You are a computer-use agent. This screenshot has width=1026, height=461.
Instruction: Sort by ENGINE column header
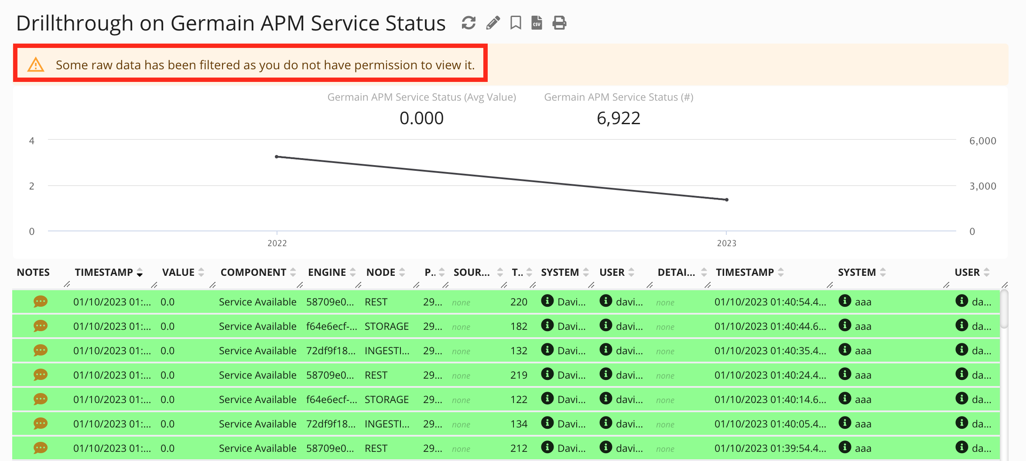click(327, 272)
